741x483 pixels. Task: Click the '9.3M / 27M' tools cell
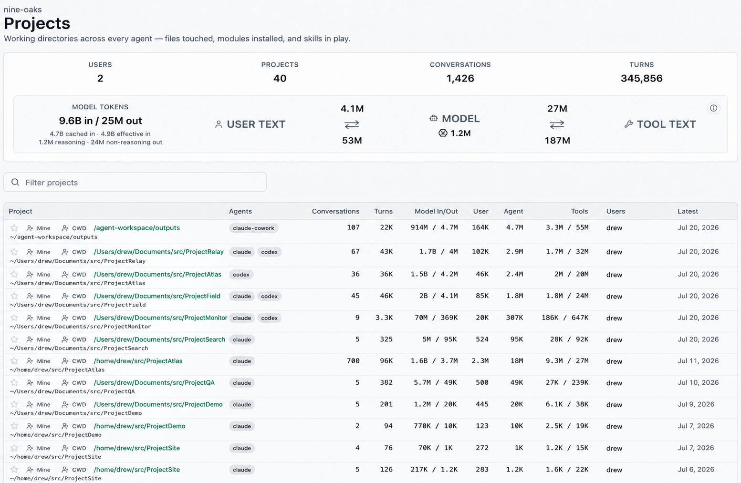point(567,361)
